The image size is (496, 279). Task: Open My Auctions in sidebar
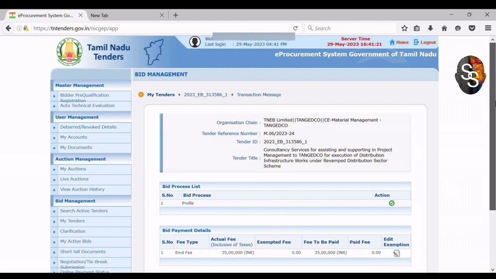(x=73, y=169)
